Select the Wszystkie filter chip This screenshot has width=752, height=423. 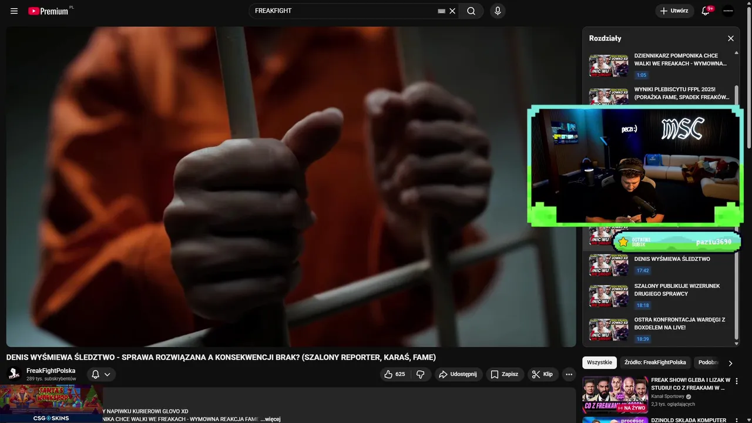(x=599, y=362)
